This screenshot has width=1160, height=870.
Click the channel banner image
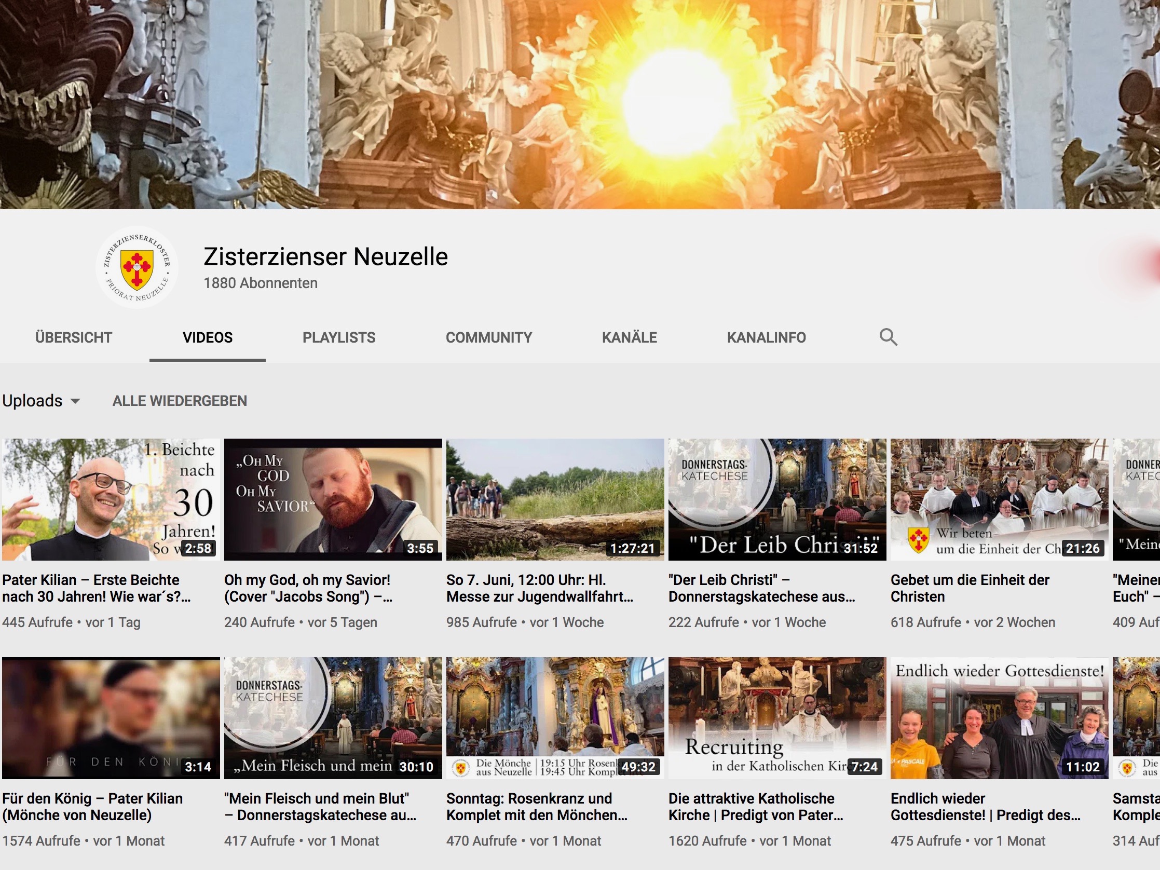pyautogui.click(x=580, y=104)
